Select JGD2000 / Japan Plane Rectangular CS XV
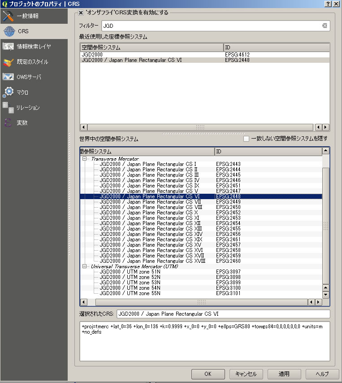Image resolution: width=342 pixels, height=383 pixels. click(x=150, y=245)
